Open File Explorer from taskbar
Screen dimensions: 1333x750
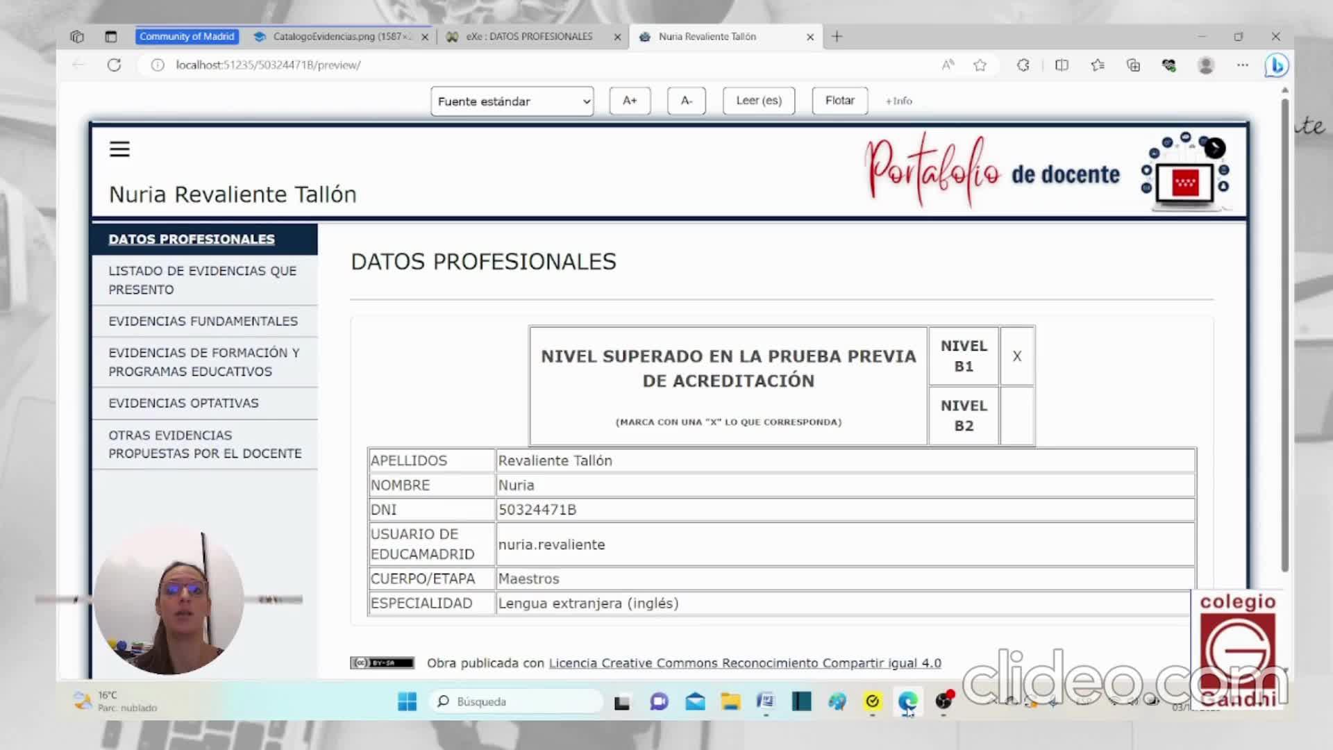730,701
